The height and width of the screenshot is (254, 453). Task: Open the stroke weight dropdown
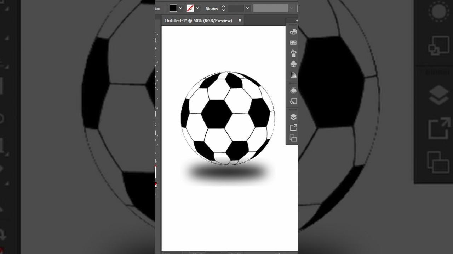pyautogui.click(x=247, y=8)
